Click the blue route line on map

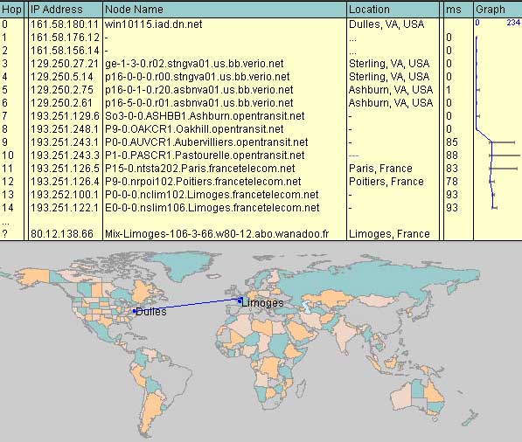coord(186,306)
